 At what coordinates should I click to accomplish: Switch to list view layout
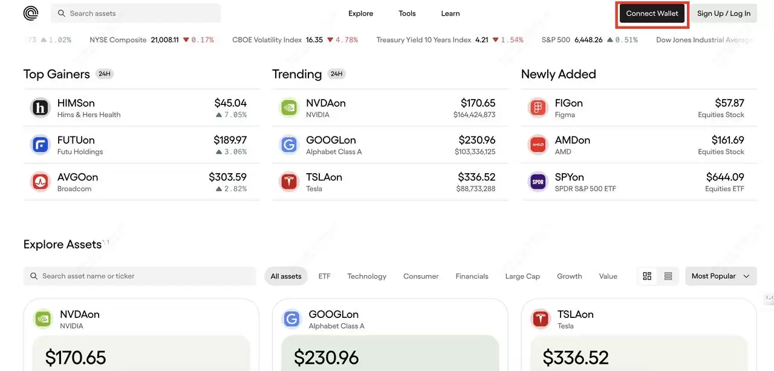point(668,276)
